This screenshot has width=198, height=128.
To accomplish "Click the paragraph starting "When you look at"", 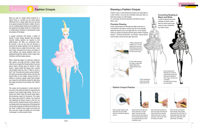I will pos(24,25).
